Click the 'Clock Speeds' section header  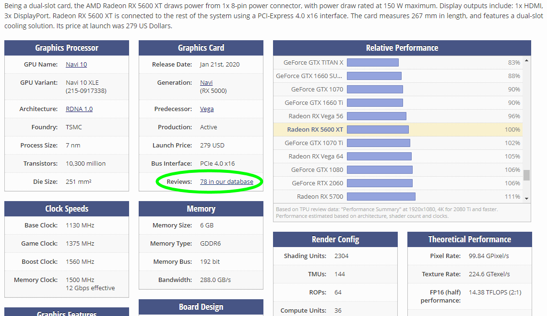(x=67, y=208)
